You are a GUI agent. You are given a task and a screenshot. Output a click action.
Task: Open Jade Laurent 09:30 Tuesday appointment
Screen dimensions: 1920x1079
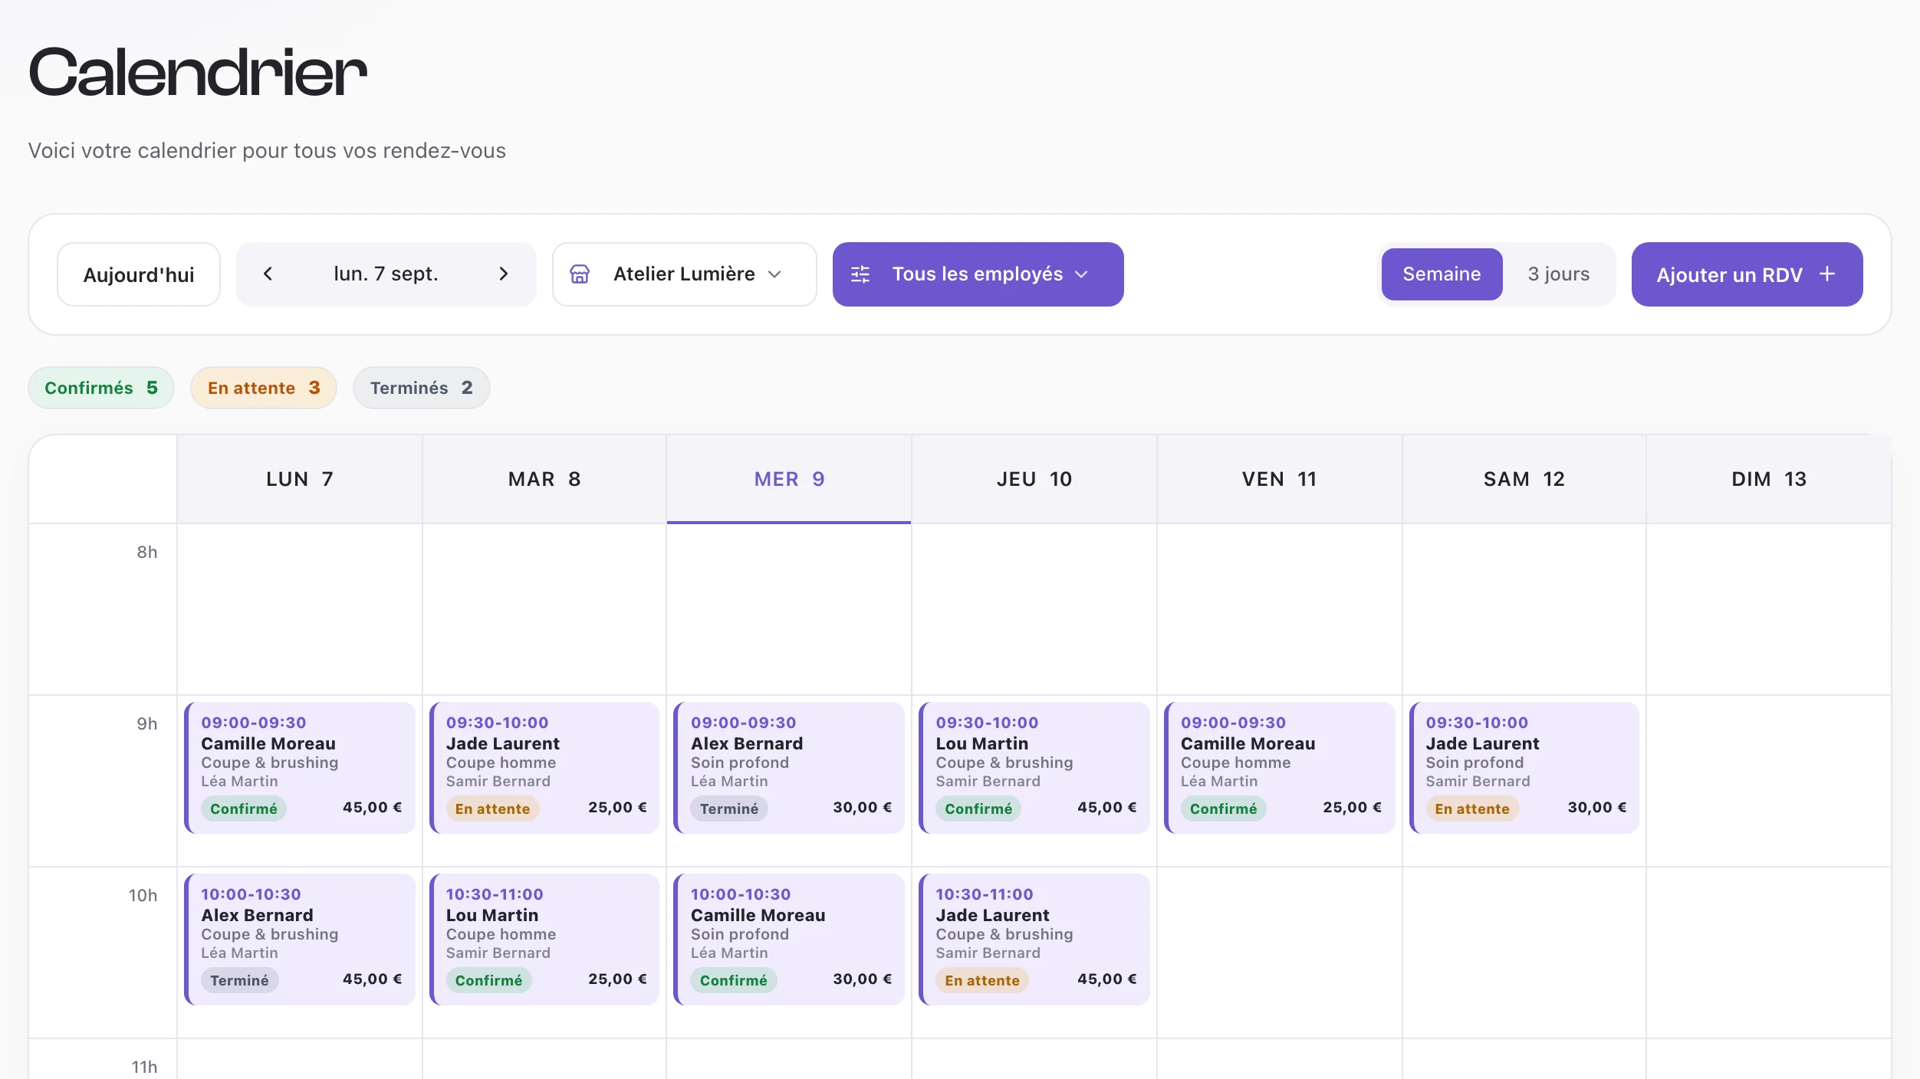[544, 767]
